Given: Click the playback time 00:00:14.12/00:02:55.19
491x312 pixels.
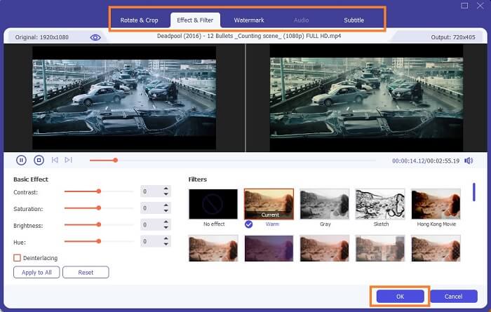Looking at the screenshot, I should (426, 161).
